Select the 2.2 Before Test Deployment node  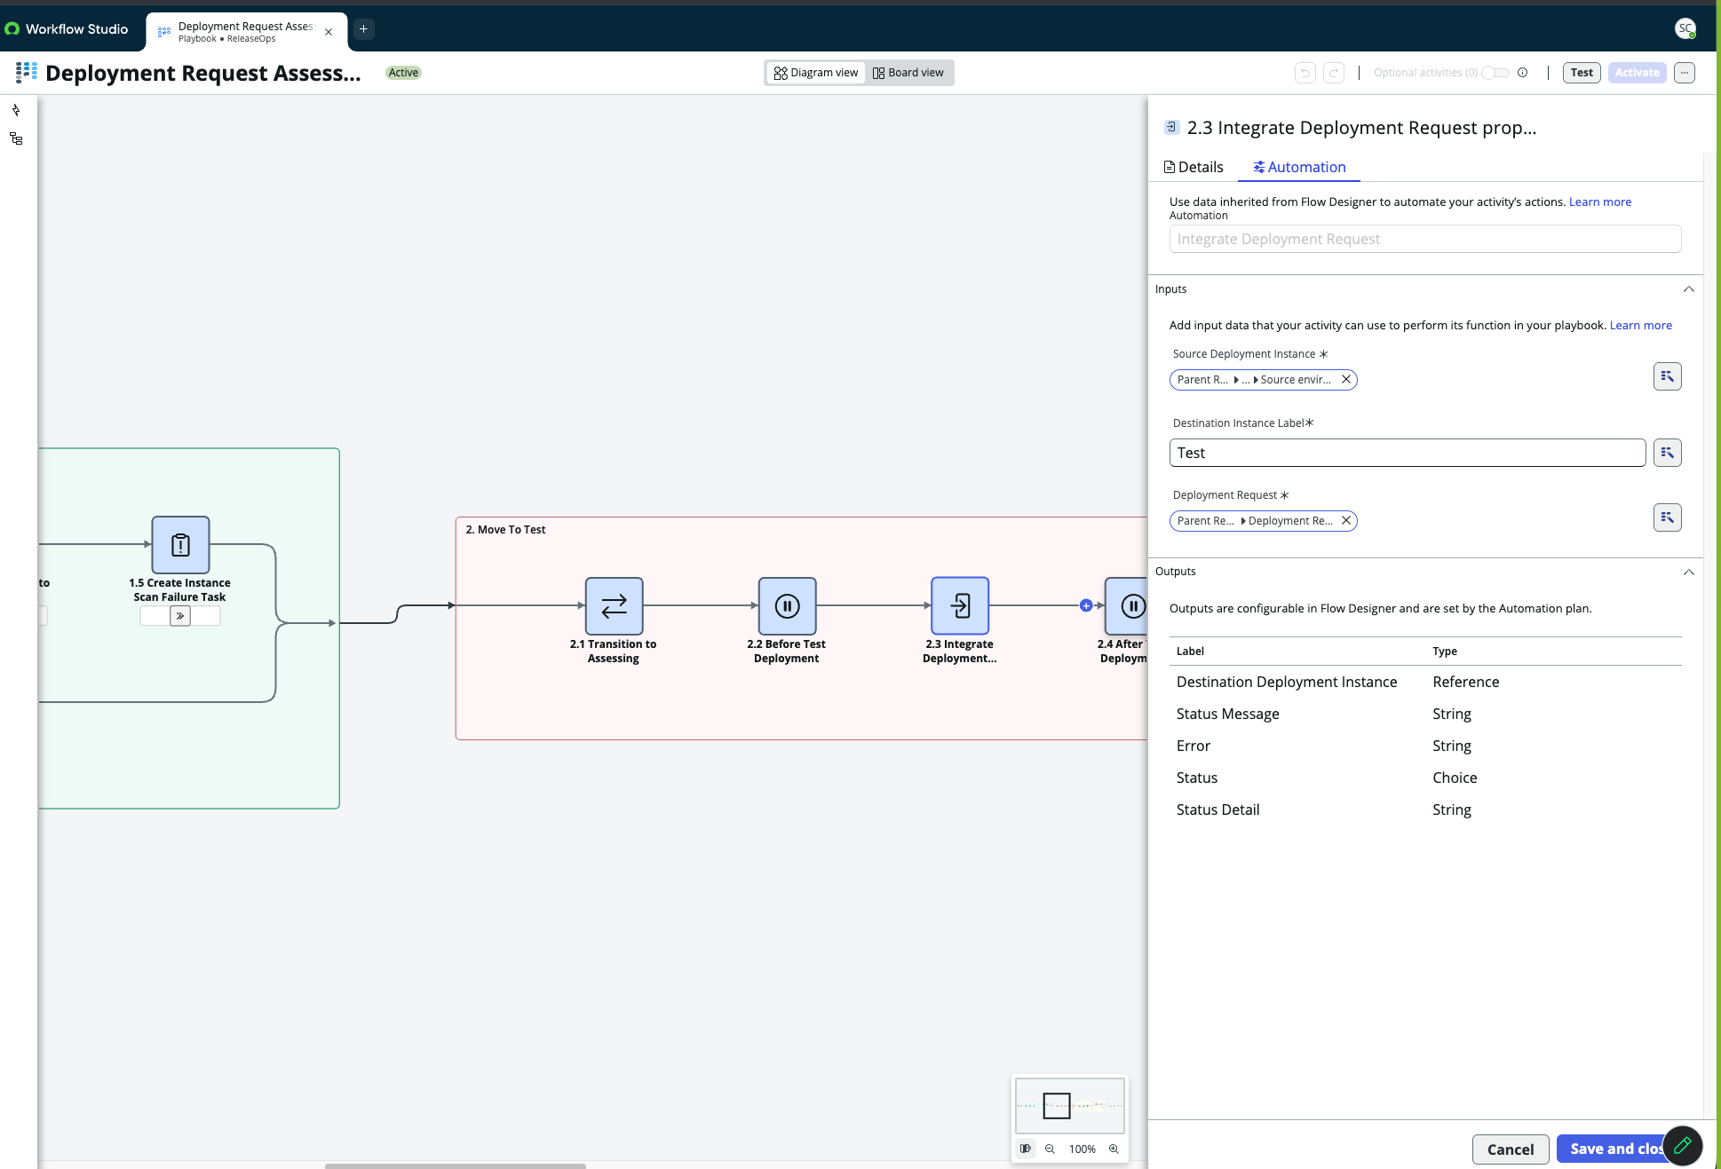(x=787, y=606)
